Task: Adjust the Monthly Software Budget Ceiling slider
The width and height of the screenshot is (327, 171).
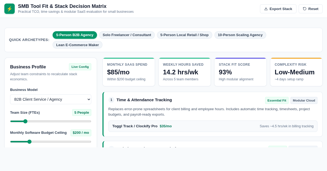Action: coord(51,142)
